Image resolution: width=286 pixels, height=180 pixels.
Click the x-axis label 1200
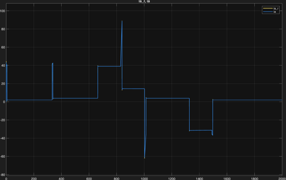tap(172, 179)
